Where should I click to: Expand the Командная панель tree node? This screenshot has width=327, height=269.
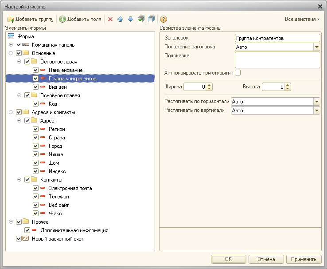coord(11,45)
